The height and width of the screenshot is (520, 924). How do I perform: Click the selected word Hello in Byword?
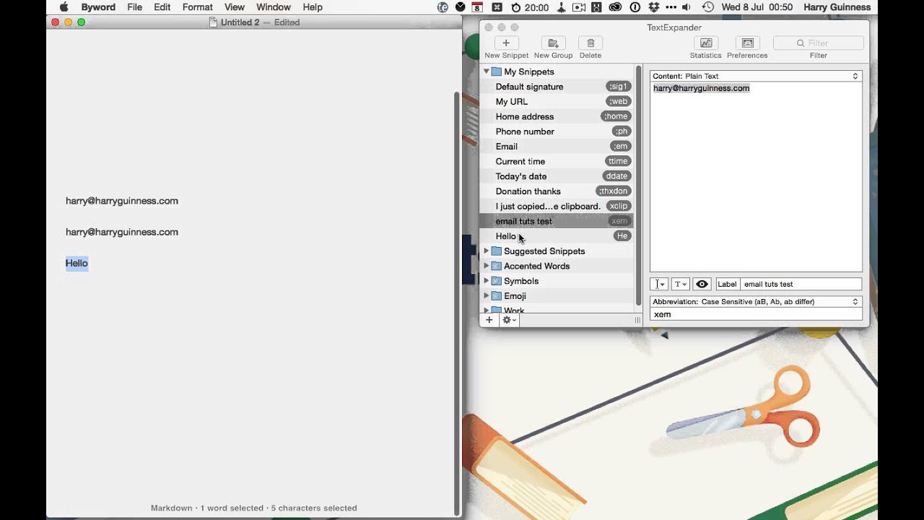coord(77,263)
